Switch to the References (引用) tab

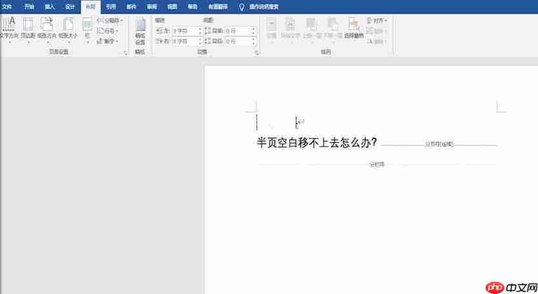pyautogui.click(x=111, y=7)
